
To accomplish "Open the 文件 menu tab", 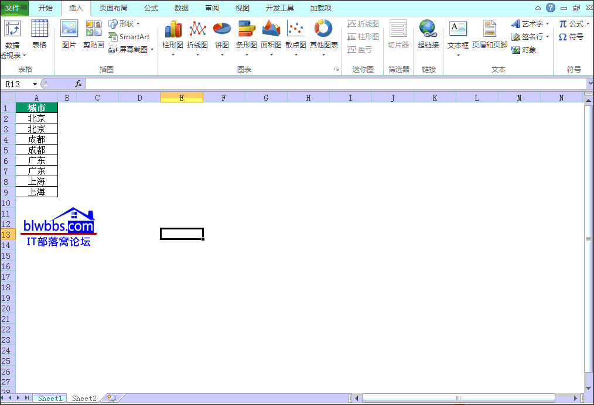I will 13,8.
